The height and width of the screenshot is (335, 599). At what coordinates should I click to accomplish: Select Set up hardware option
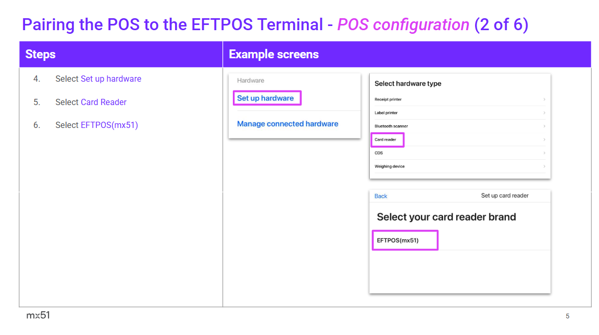pyautogui.click(x=266, y=98)
